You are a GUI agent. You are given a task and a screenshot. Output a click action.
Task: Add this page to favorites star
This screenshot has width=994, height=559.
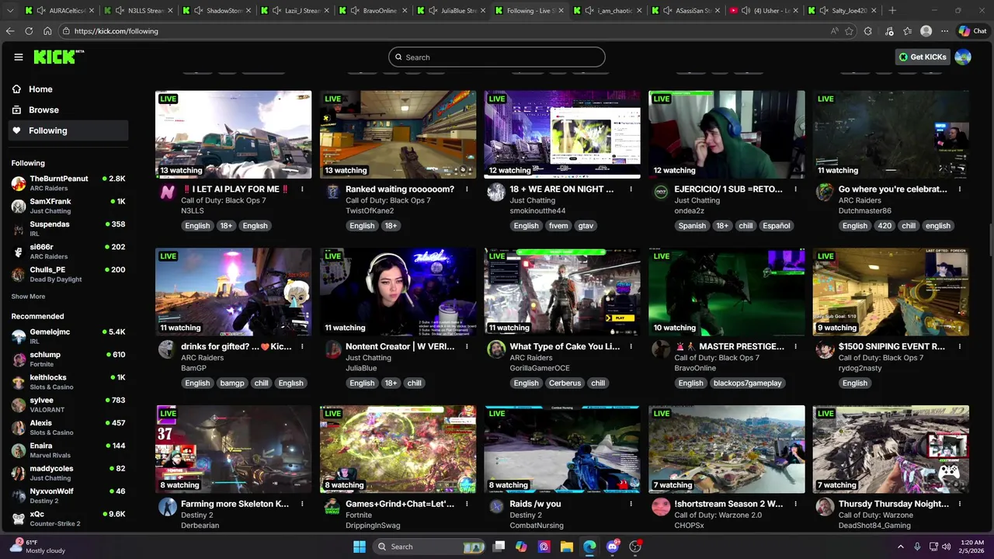tap(849, 31)
